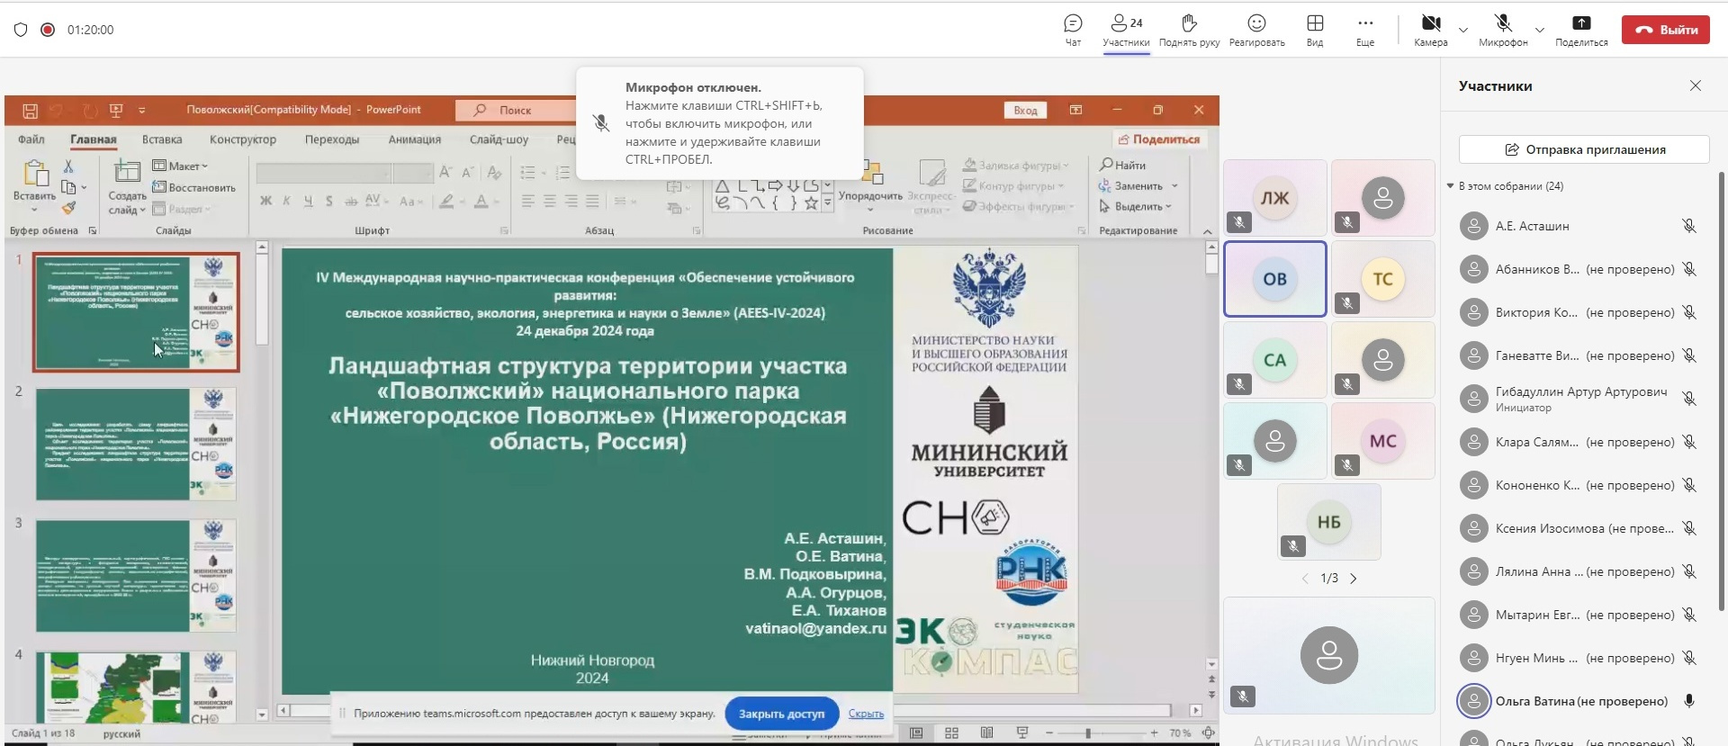This screenshot has height=746, width=1728.
Task: Raise your hand in the meeting
Action: click(1189, 30)
